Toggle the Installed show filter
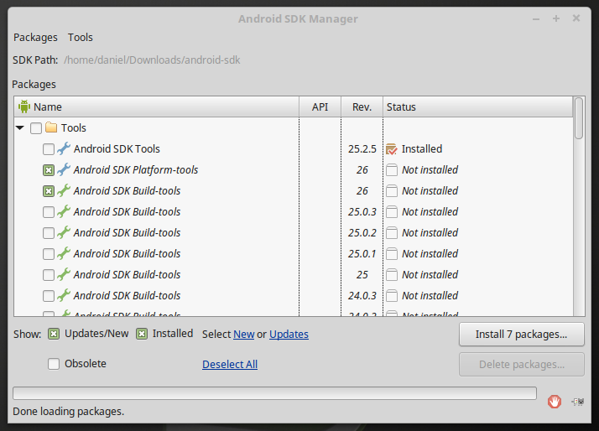The image size is (599, 431). (x=142, y=334)
